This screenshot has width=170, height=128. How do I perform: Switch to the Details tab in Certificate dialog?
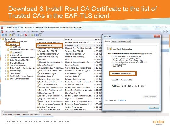pos(114,42)
